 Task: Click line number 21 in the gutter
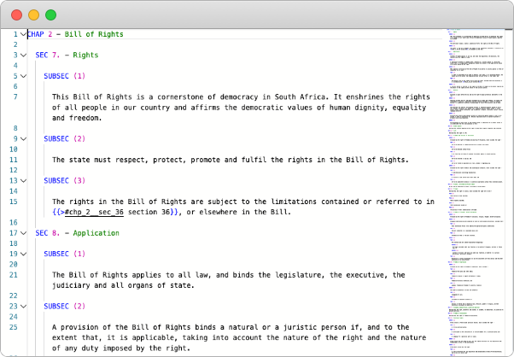(x=14, y=275)
